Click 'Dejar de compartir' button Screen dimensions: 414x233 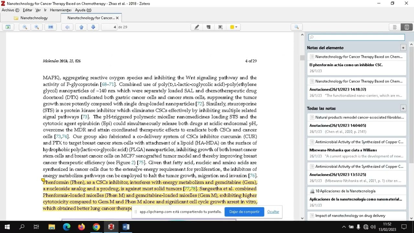(244, 212)
